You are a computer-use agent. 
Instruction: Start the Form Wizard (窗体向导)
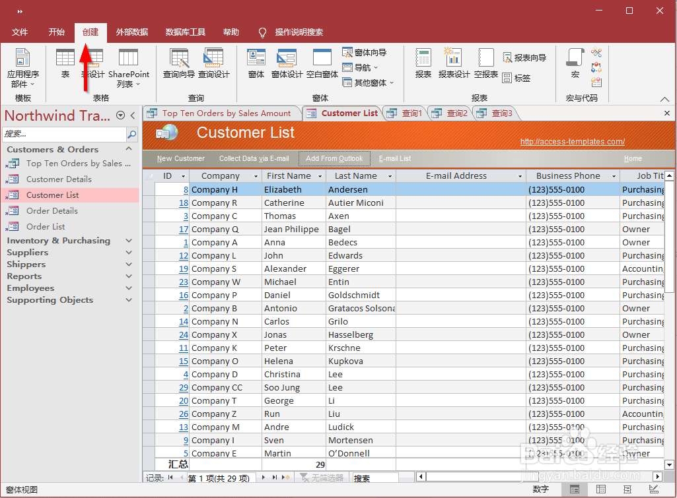coord(364,53)
